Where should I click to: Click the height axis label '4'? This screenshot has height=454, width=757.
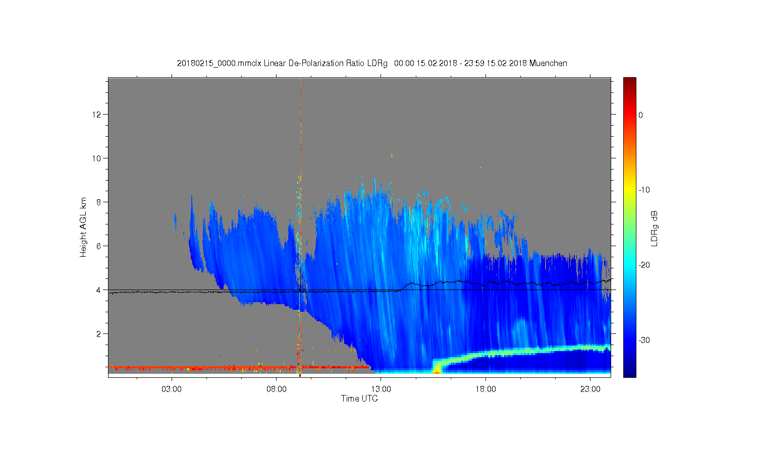(x=99, y=290)
